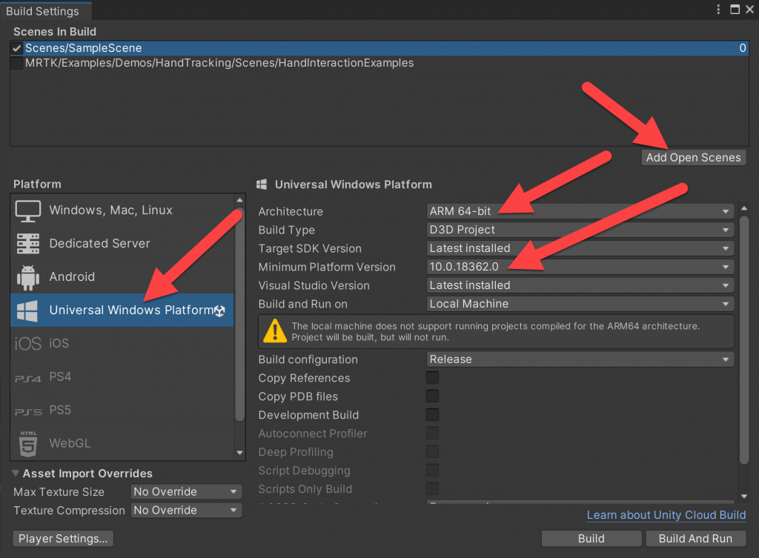
Task: Click the iOS platform icon
Action: tap(27, 344)
